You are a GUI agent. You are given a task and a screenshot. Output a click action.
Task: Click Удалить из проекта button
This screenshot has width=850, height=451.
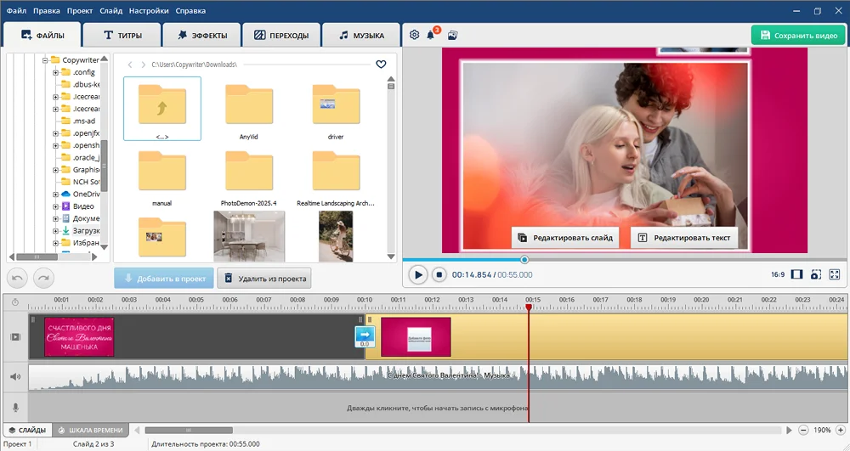click(x=264, y=279)
